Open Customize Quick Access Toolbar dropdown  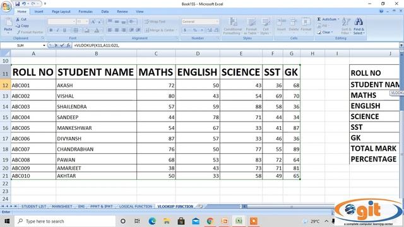(45, 4)
